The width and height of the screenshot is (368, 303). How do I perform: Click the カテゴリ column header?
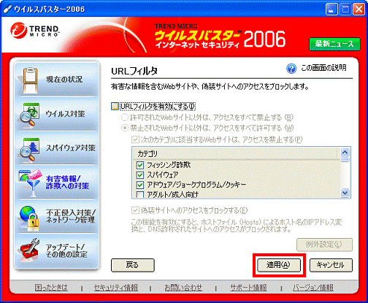point(235,153)
